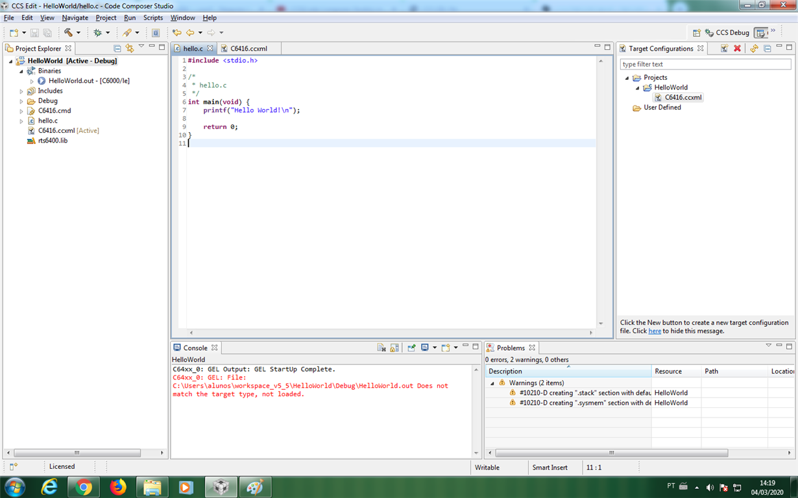The width and height of the screenshot is (798, 498).
Task: Open the Problems view menu triangle
Action: 768,346
